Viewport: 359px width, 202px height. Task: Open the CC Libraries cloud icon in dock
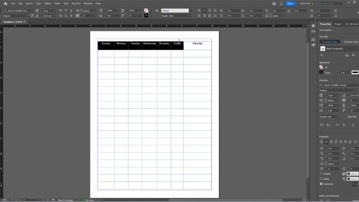pos(313,45)
